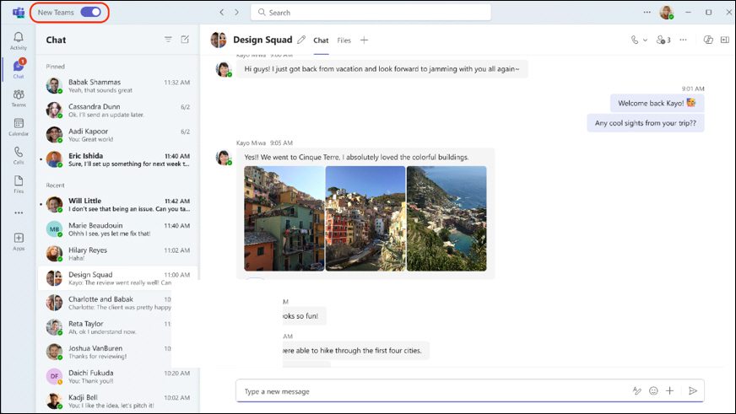Open Cassandra Dunn chat

tap(118, 110)
